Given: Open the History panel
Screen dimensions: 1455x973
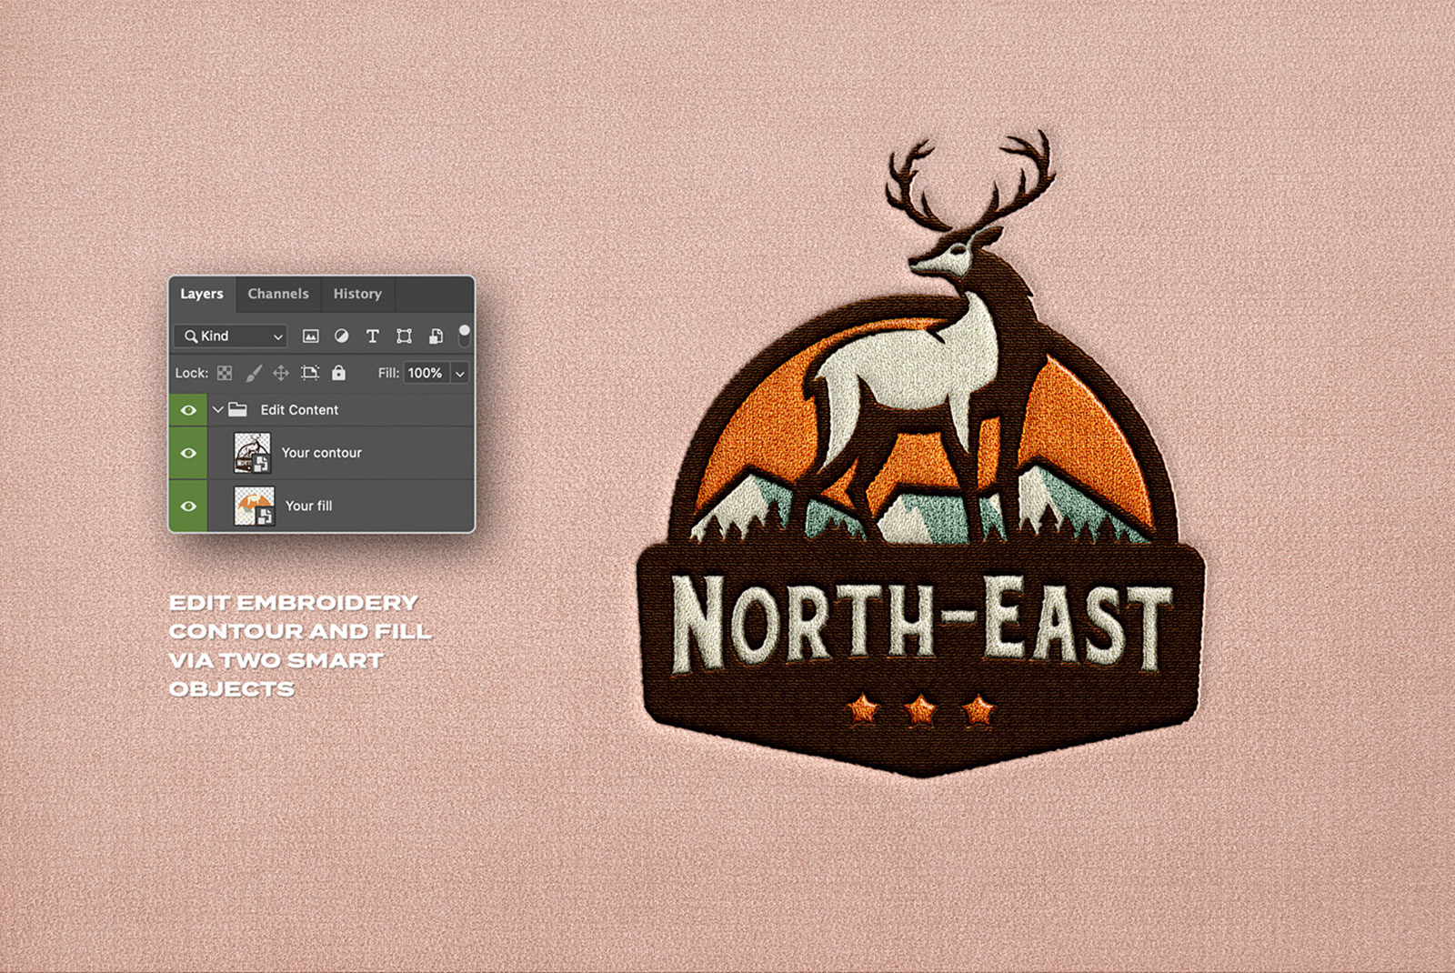Looking at the screenshot, I should pyautogui.click(x=358, y=294).
